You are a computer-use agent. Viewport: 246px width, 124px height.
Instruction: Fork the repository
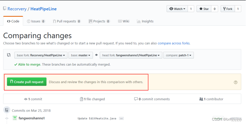coord(228,9)
